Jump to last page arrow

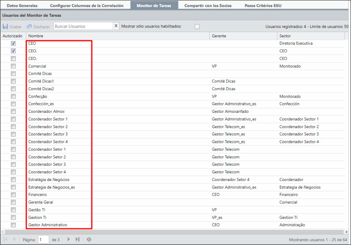point(77,240)
